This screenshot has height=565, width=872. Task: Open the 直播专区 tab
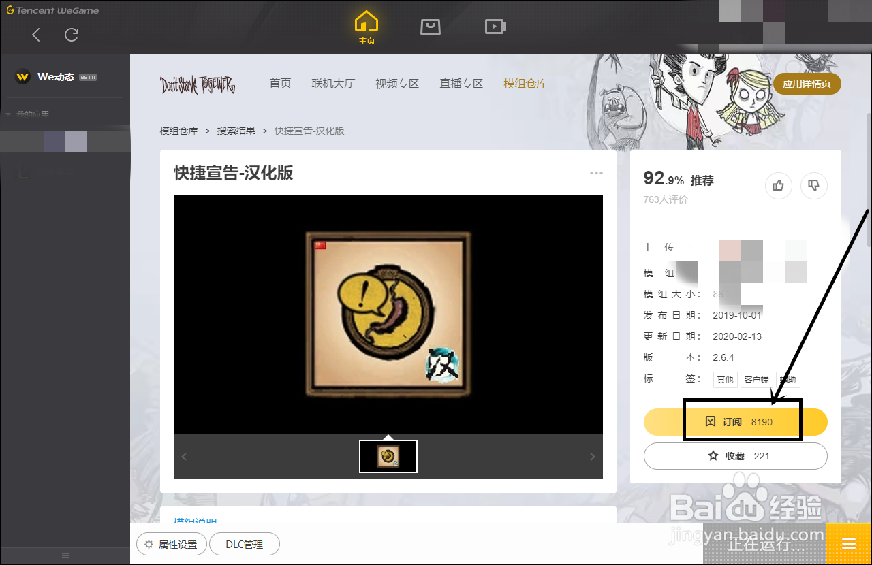[461, 84]
